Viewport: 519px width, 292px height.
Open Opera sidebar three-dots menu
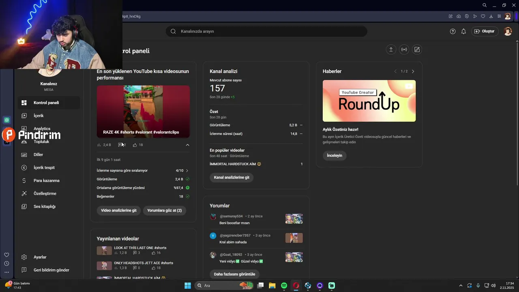(6, 273)
